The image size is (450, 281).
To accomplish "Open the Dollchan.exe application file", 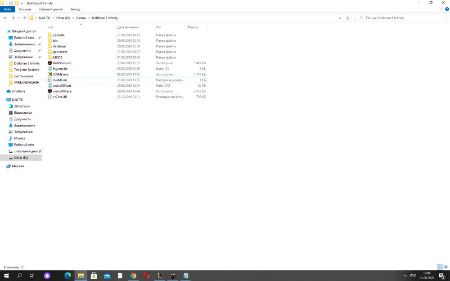I will [62, 63].
